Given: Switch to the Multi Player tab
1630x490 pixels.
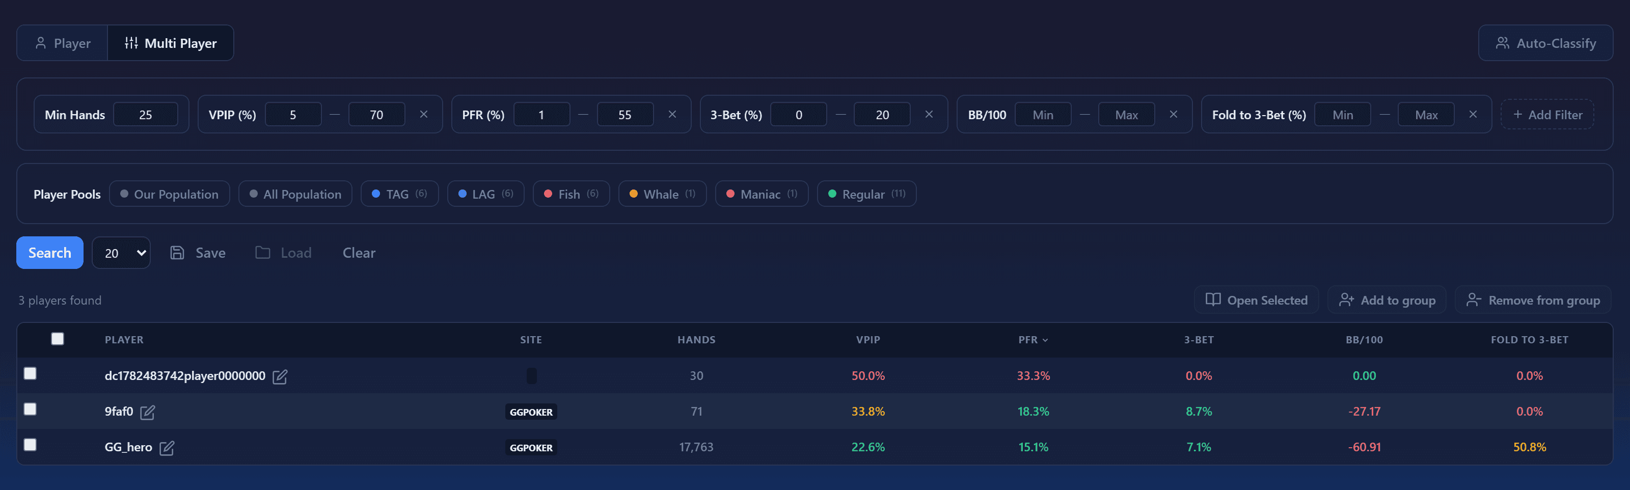Looking at the screenshot, I should pyautogui.click(x=170, y=43).
